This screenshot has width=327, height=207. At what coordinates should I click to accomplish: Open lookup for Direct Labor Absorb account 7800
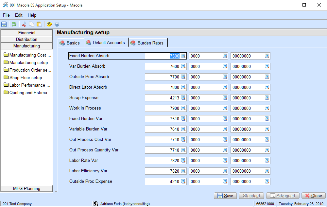[x=183, y=87]
